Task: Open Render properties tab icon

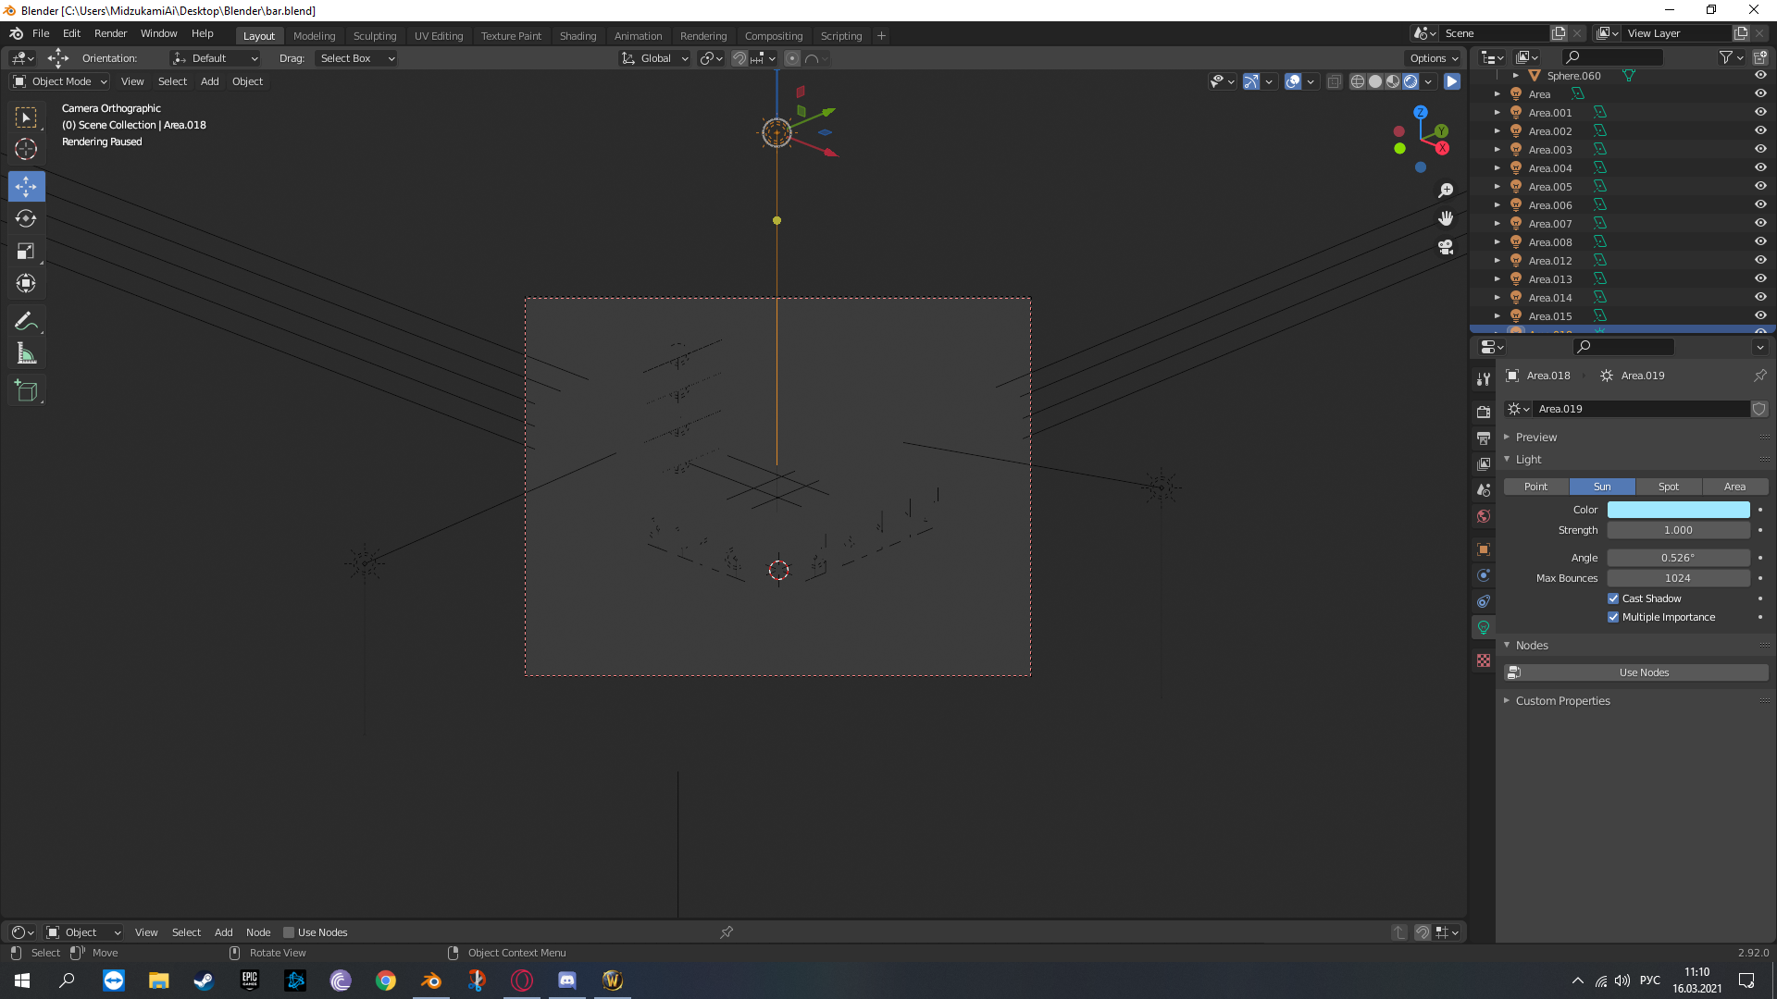Action: (1484, 412)
